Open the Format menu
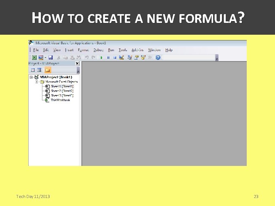275x206 pixels. pyautogui.click(x=84, y=50)
